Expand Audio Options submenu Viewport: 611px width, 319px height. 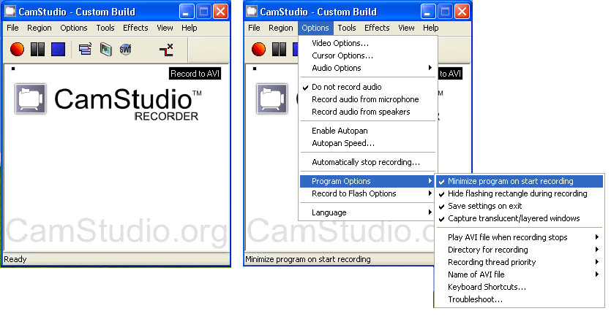point(368,68)
